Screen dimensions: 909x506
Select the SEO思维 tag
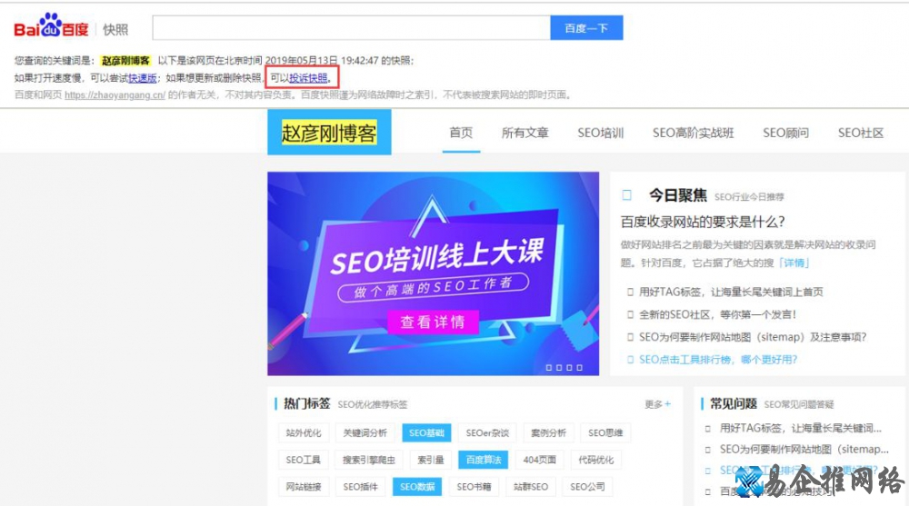(x=605, y=433)
